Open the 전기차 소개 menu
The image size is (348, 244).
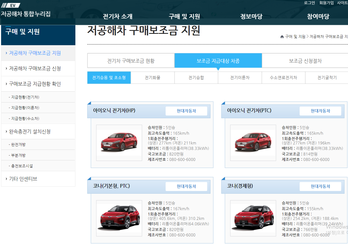coord(118,17)
